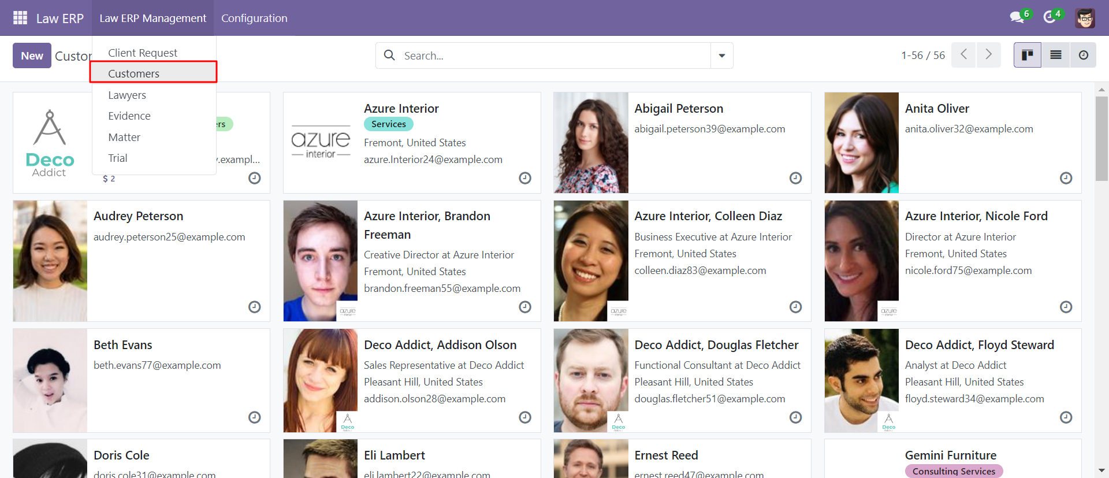
Task: Toggle the search options dropdown arrow
Action: [x=722, y=55]
